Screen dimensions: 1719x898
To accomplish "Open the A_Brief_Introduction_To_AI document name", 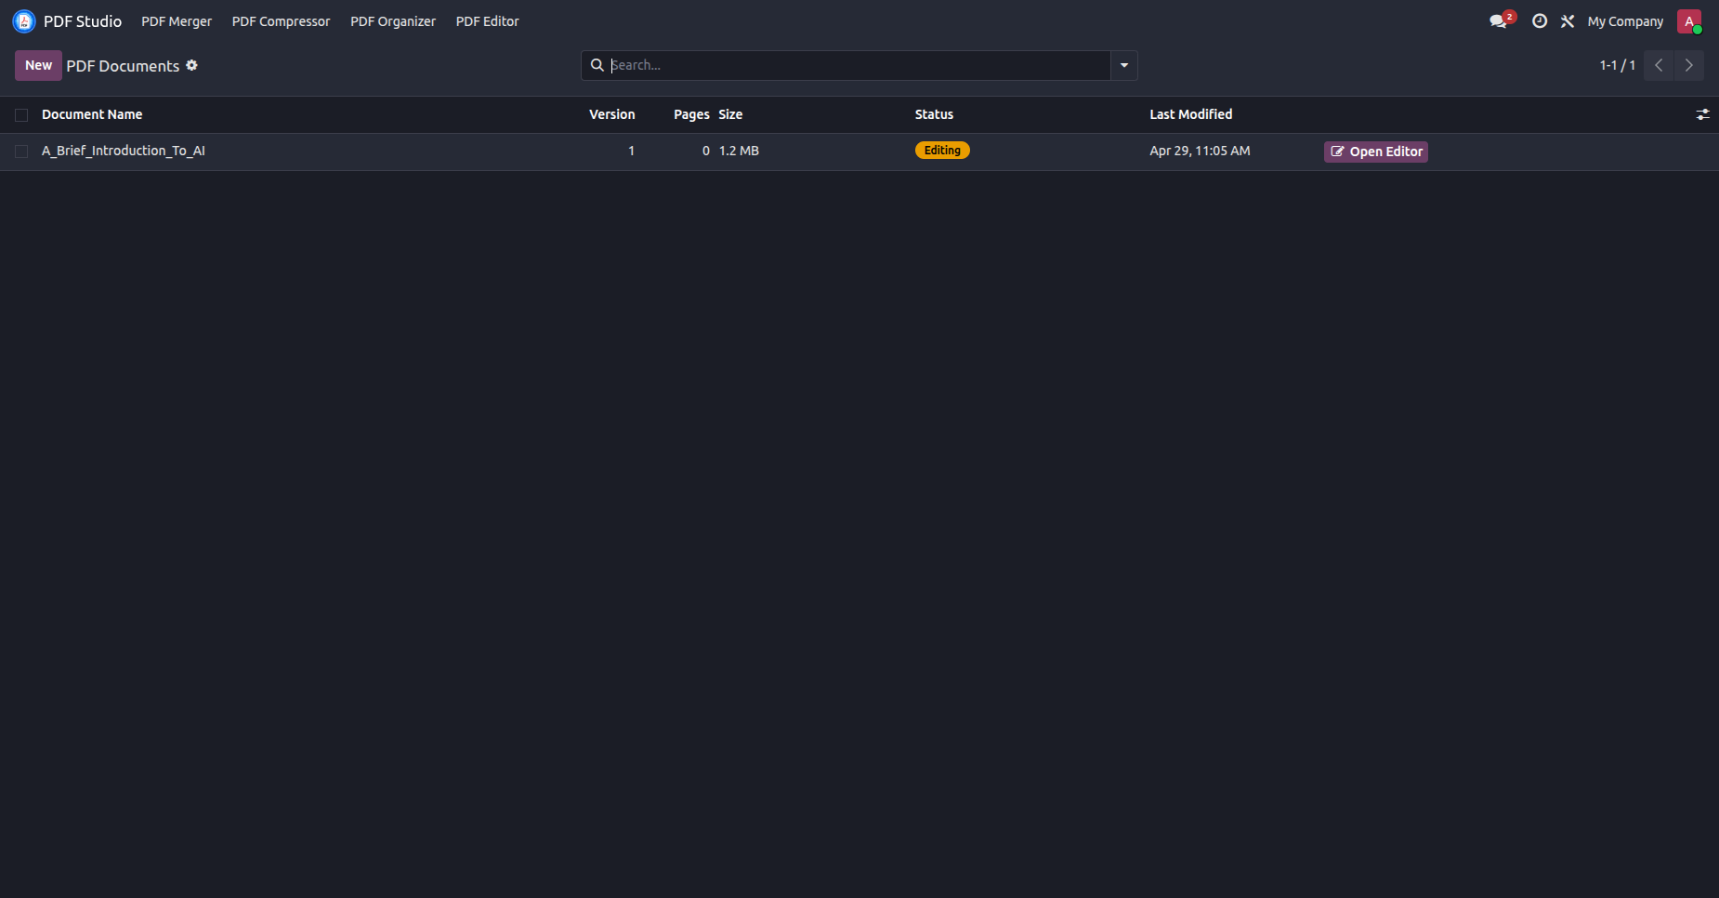I will tap(124, 151).
